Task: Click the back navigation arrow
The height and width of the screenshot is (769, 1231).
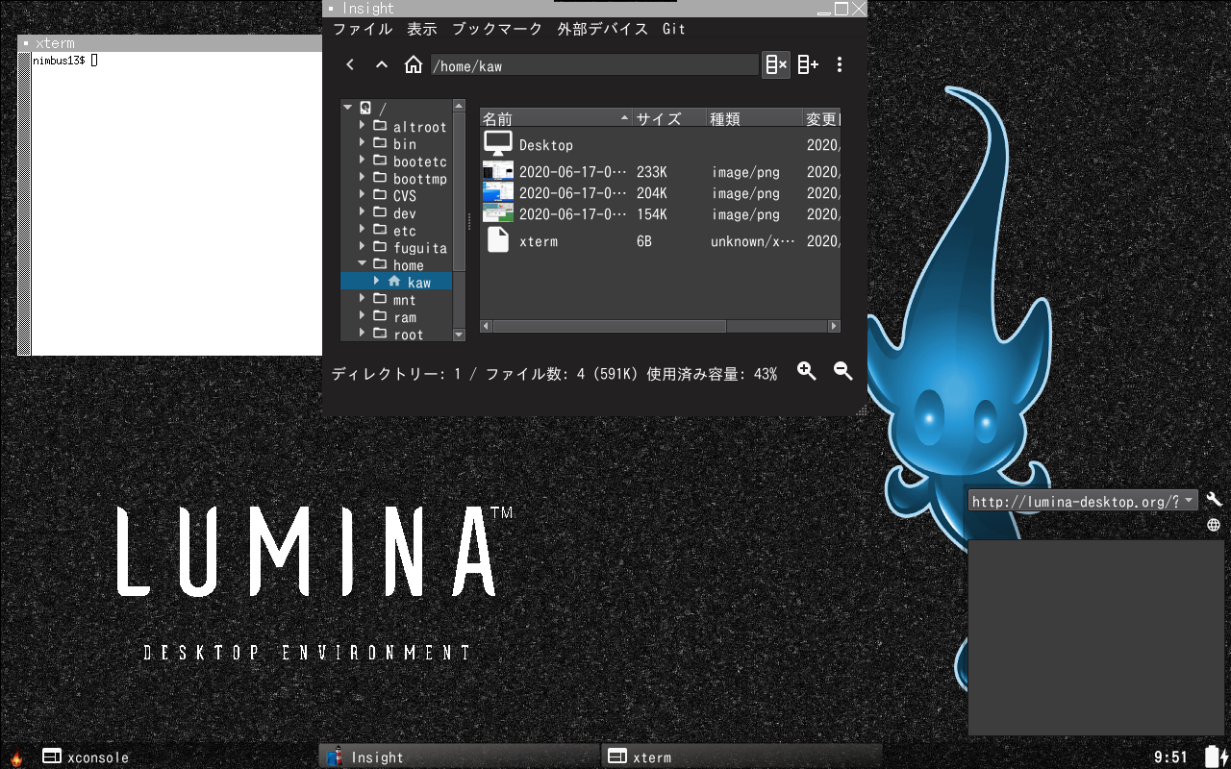Action: click(x=350, y=64)
